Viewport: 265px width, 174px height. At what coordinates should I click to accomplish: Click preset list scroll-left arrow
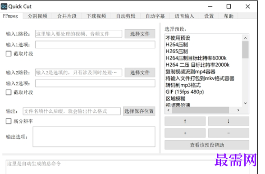169,110
